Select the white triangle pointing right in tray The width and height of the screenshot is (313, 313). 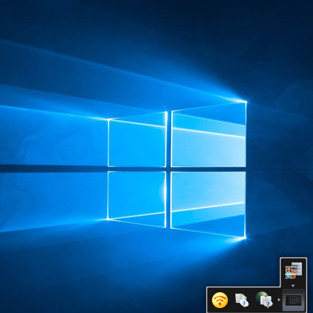pos(279,300)
